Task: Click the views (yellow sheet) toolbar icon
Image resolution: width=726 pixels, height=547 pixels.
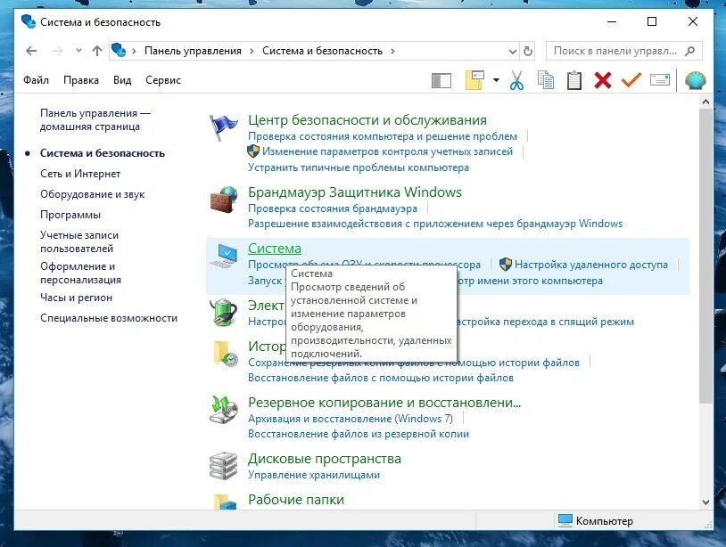Action: 475,80
